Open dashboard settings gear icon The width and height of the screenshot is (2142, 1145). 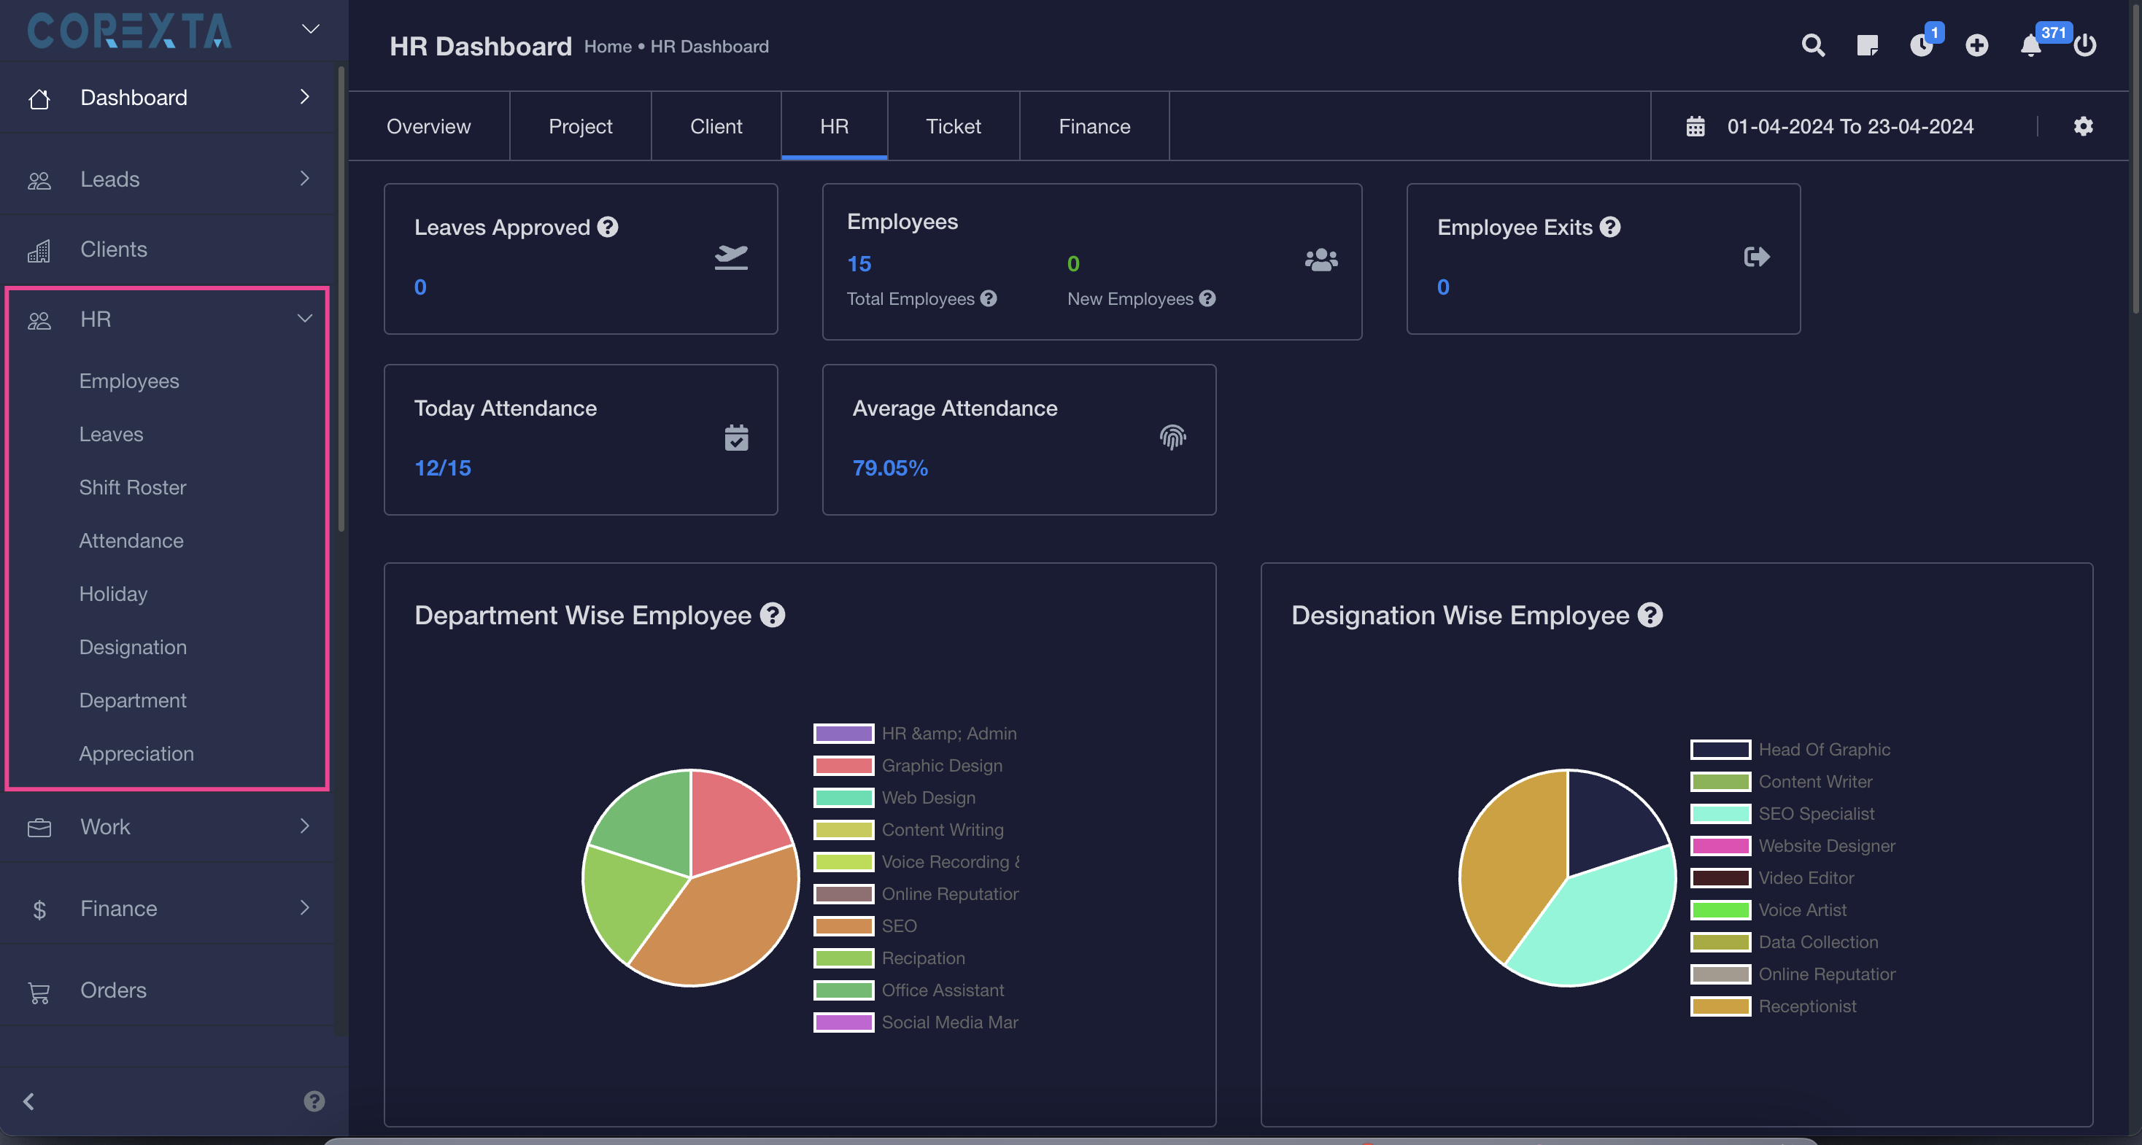pos(2083,125)
